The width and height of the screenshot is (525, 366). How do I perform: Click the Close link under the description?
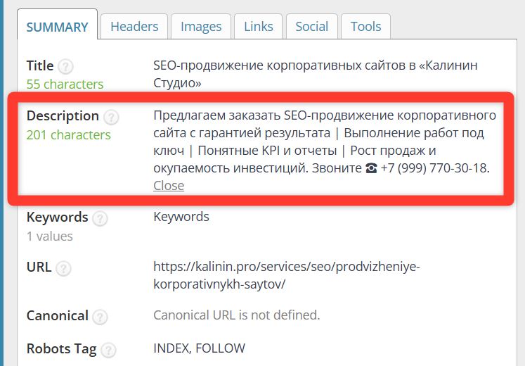(x=169, y=185)
